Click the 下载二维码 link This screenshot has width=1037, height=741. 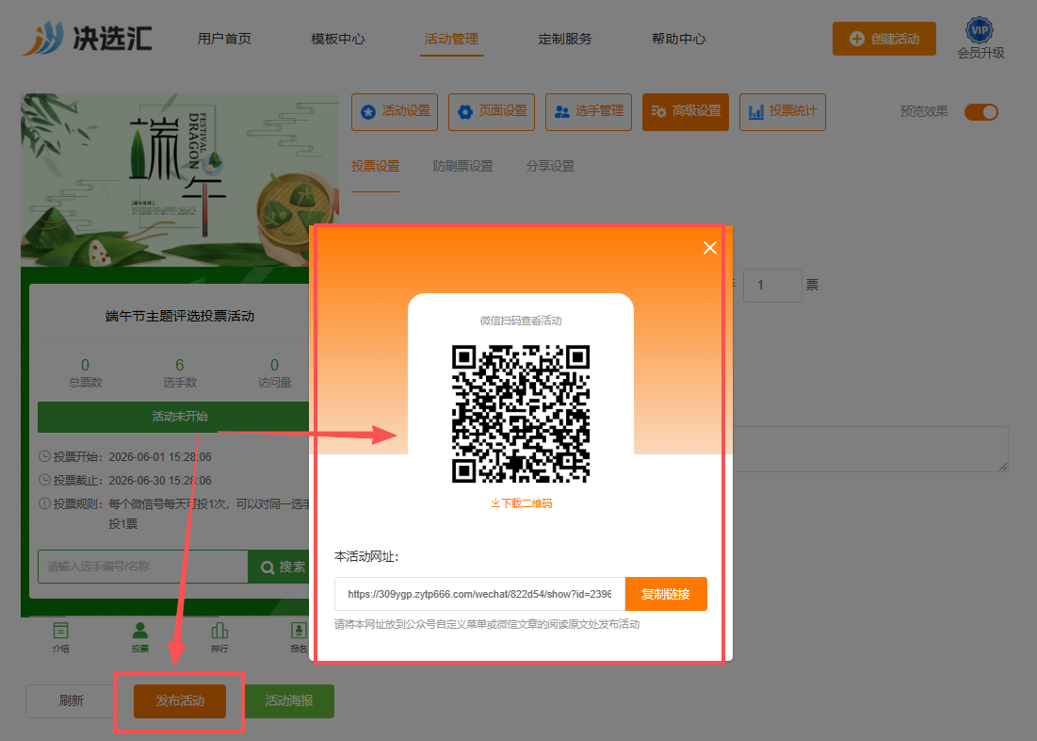tap(521, 503)
